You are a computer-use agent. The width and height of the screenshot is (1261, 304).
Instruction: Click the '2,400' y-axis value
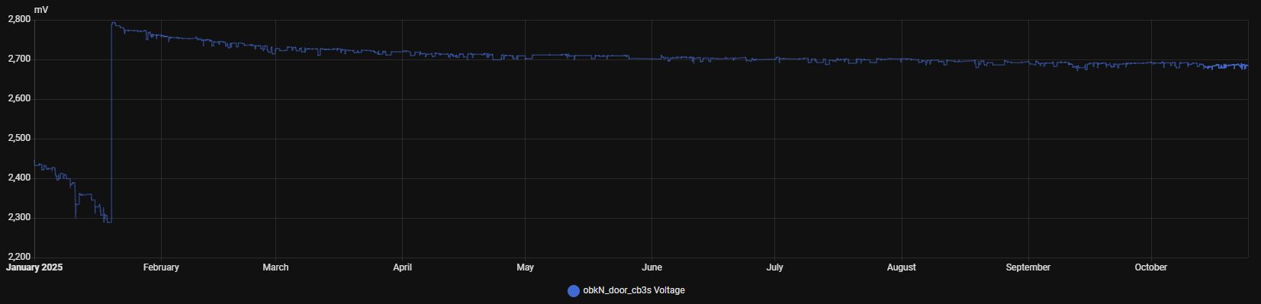[x=19, y=178]
